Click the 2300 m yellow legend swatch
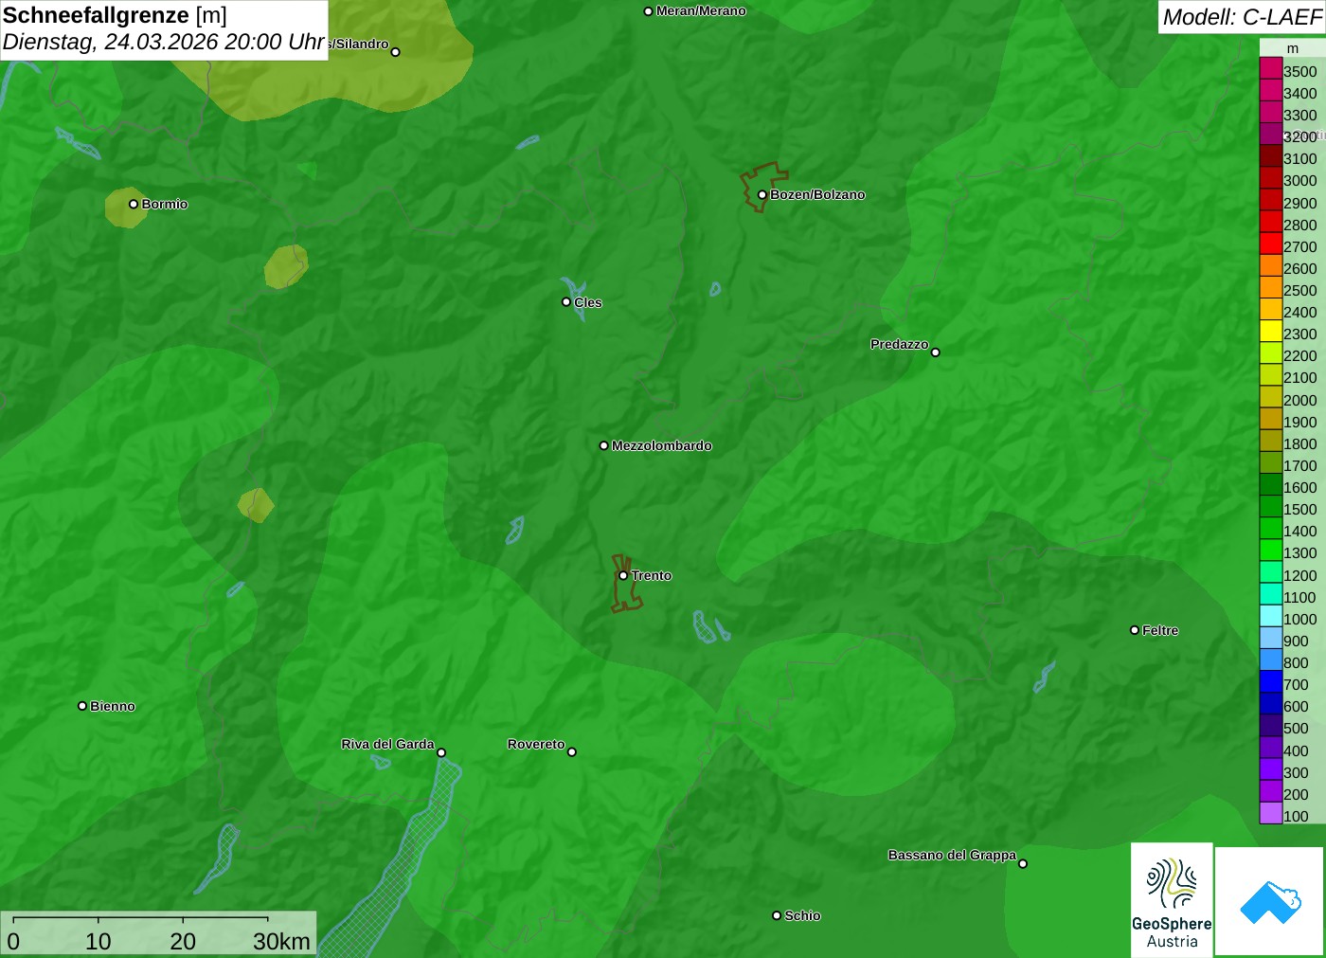Viewport: 1326px width, 958px height. coord(1271,332)
